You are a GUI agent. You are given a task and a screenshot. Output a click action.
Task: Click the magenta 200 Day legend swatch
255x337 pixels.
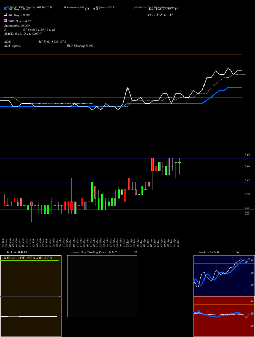[5, 20]
